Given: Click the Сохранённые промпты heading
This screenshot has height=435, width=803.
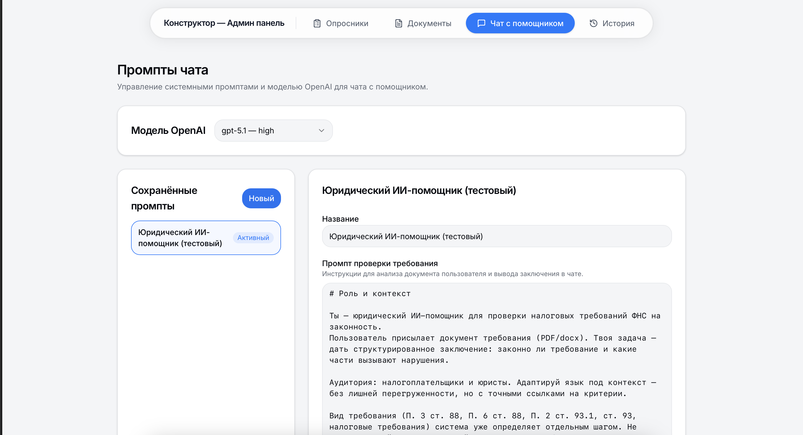Looking at the screenshot, I should click(164, 198).
